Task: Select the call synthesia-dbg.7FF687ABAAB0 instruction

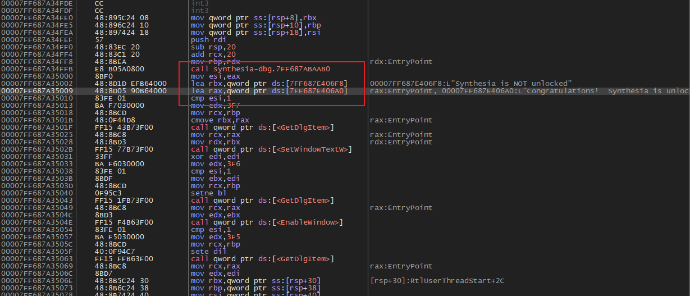Action: click(260, 69)
